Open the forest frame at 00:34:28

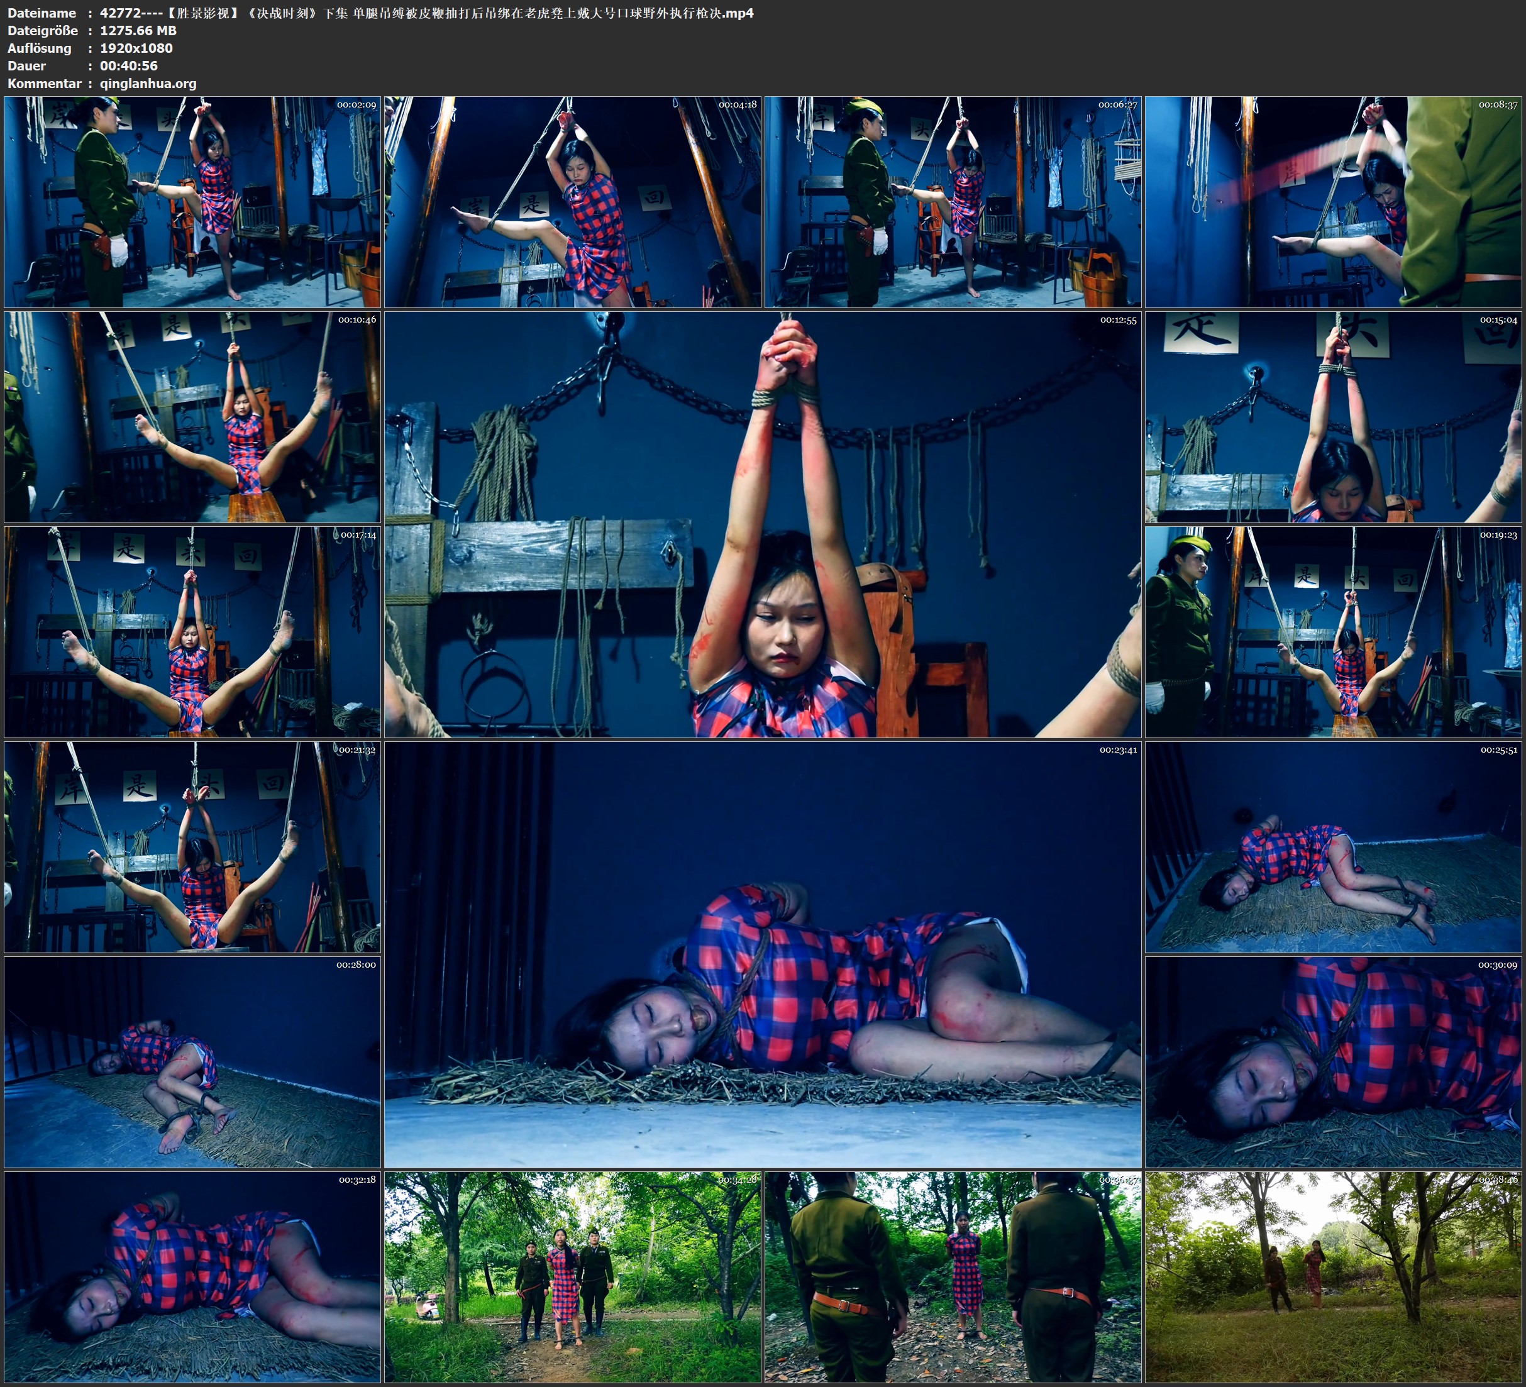coord(572,1276)
